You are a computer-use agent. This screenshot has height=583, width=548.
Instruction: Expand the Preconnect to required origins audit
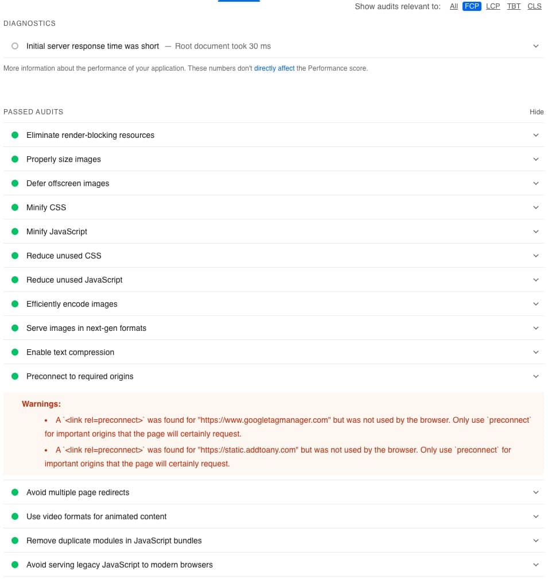point(535,376)
